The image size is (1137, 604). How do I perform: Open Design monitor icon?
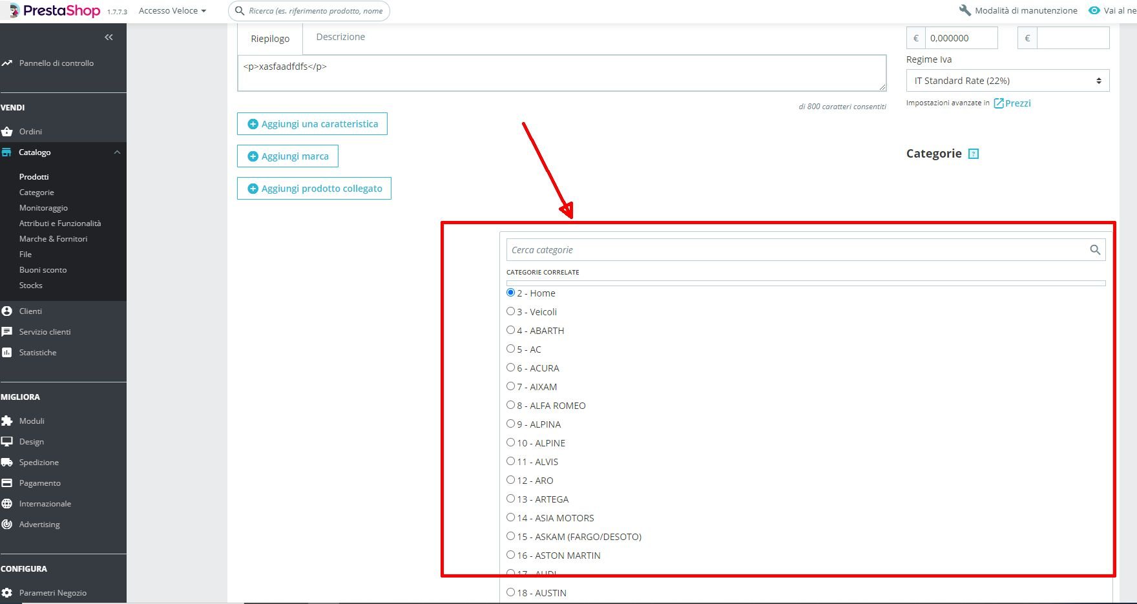pos(7,442)
